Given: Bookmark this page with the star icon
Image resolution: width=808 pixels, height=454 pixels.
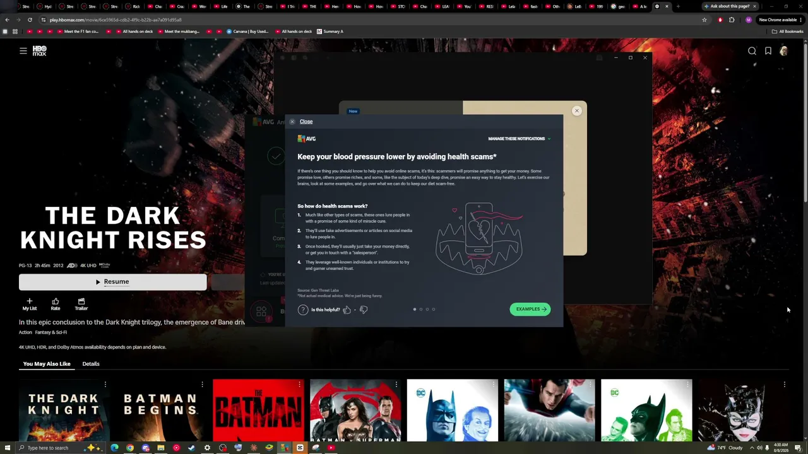Looking at the screenshot, I should click(704, 20).
